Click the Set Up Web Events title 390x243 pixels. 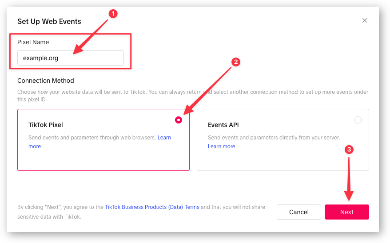point(49,21)
